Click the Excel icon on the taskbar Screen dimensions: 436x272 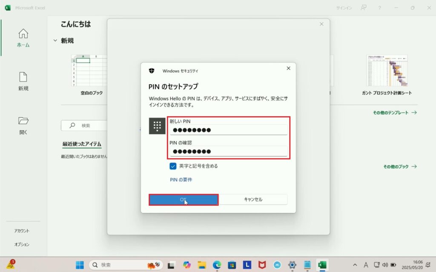click(322, 265)
